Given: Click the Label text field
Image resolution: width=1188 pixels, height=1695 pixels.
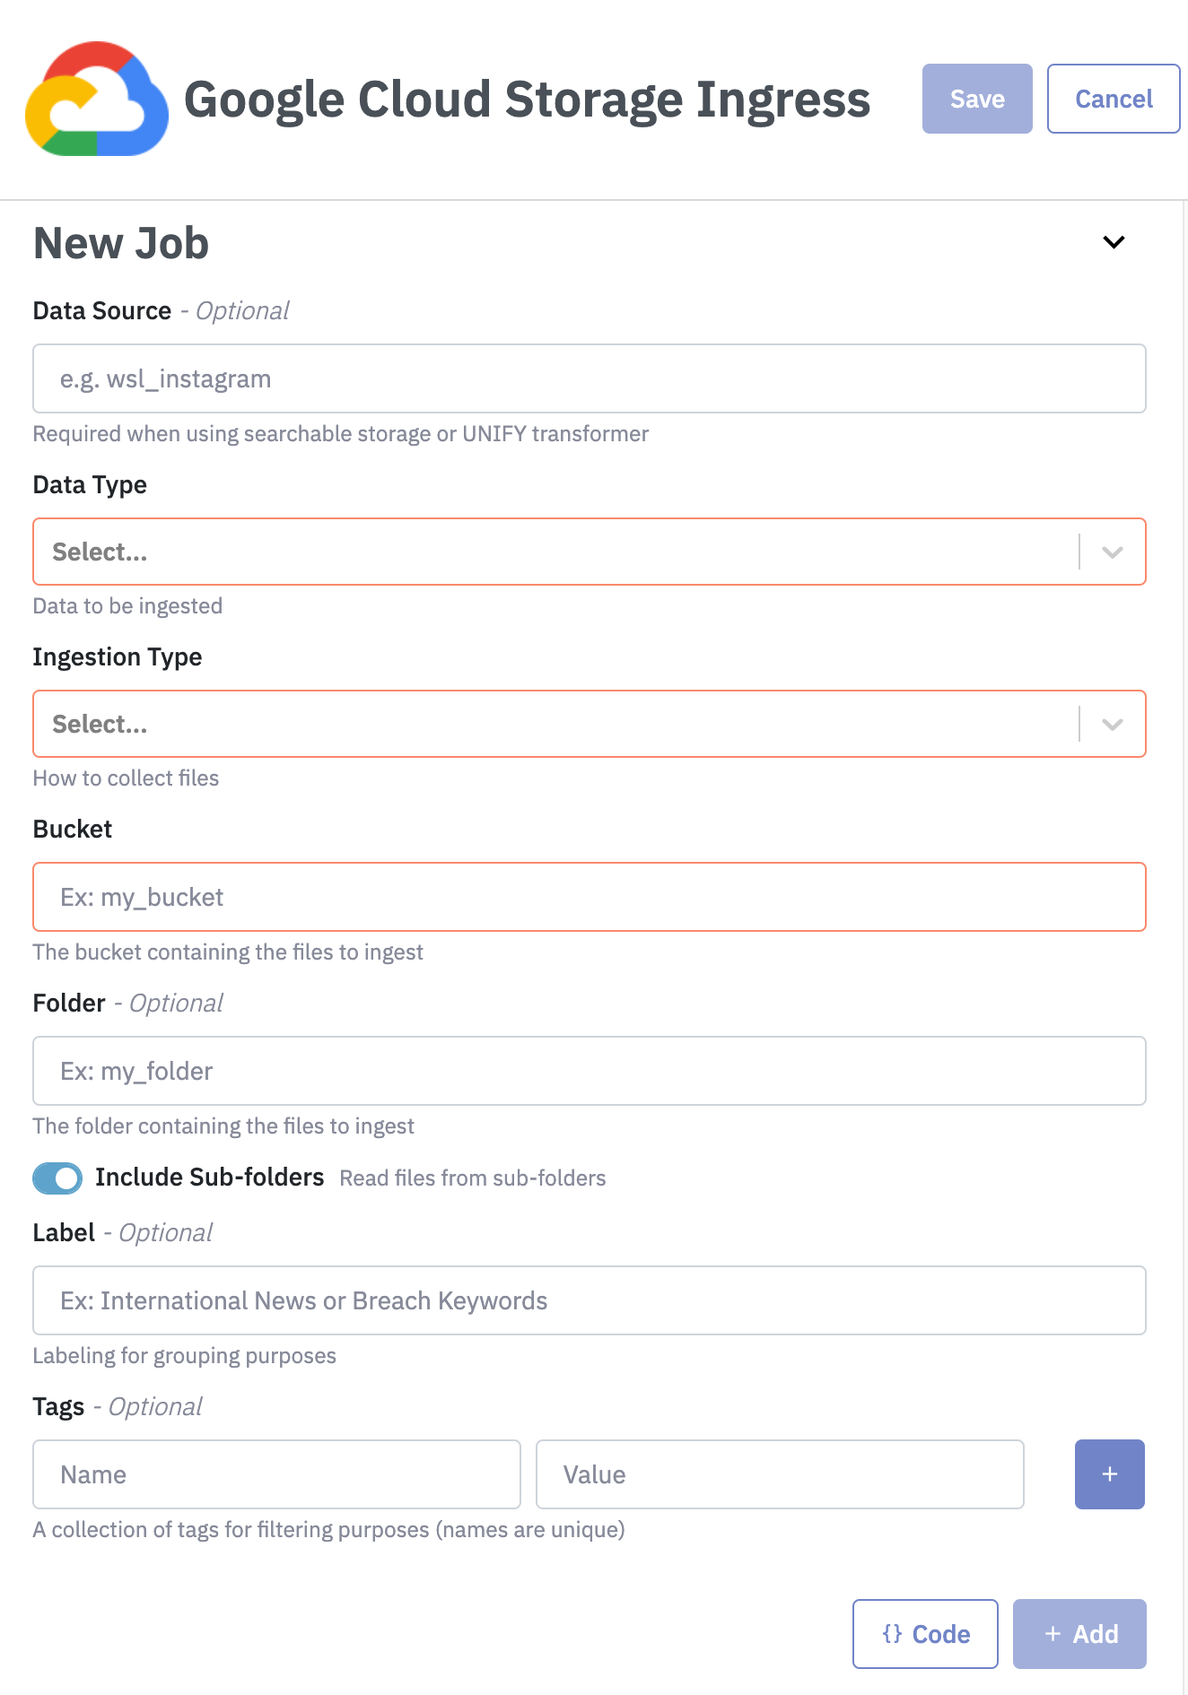Looking at the screenshot, I should 589,1300.
